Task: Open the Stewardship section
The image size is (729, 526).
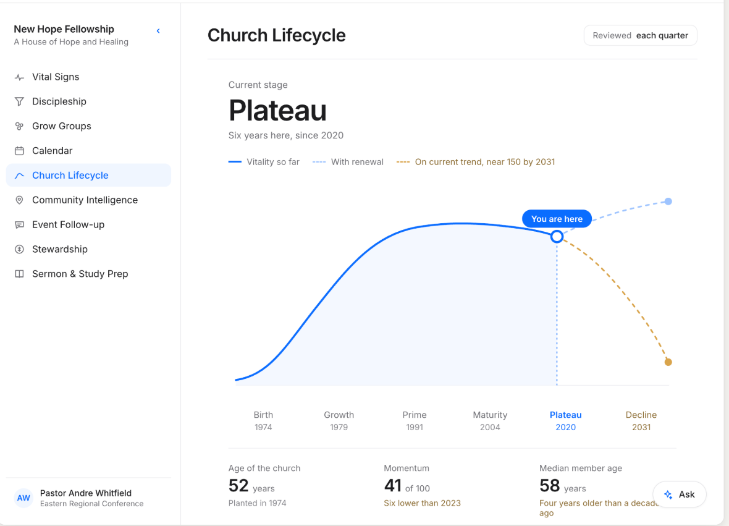Action: pyautogui.click(x=88, y=249)
